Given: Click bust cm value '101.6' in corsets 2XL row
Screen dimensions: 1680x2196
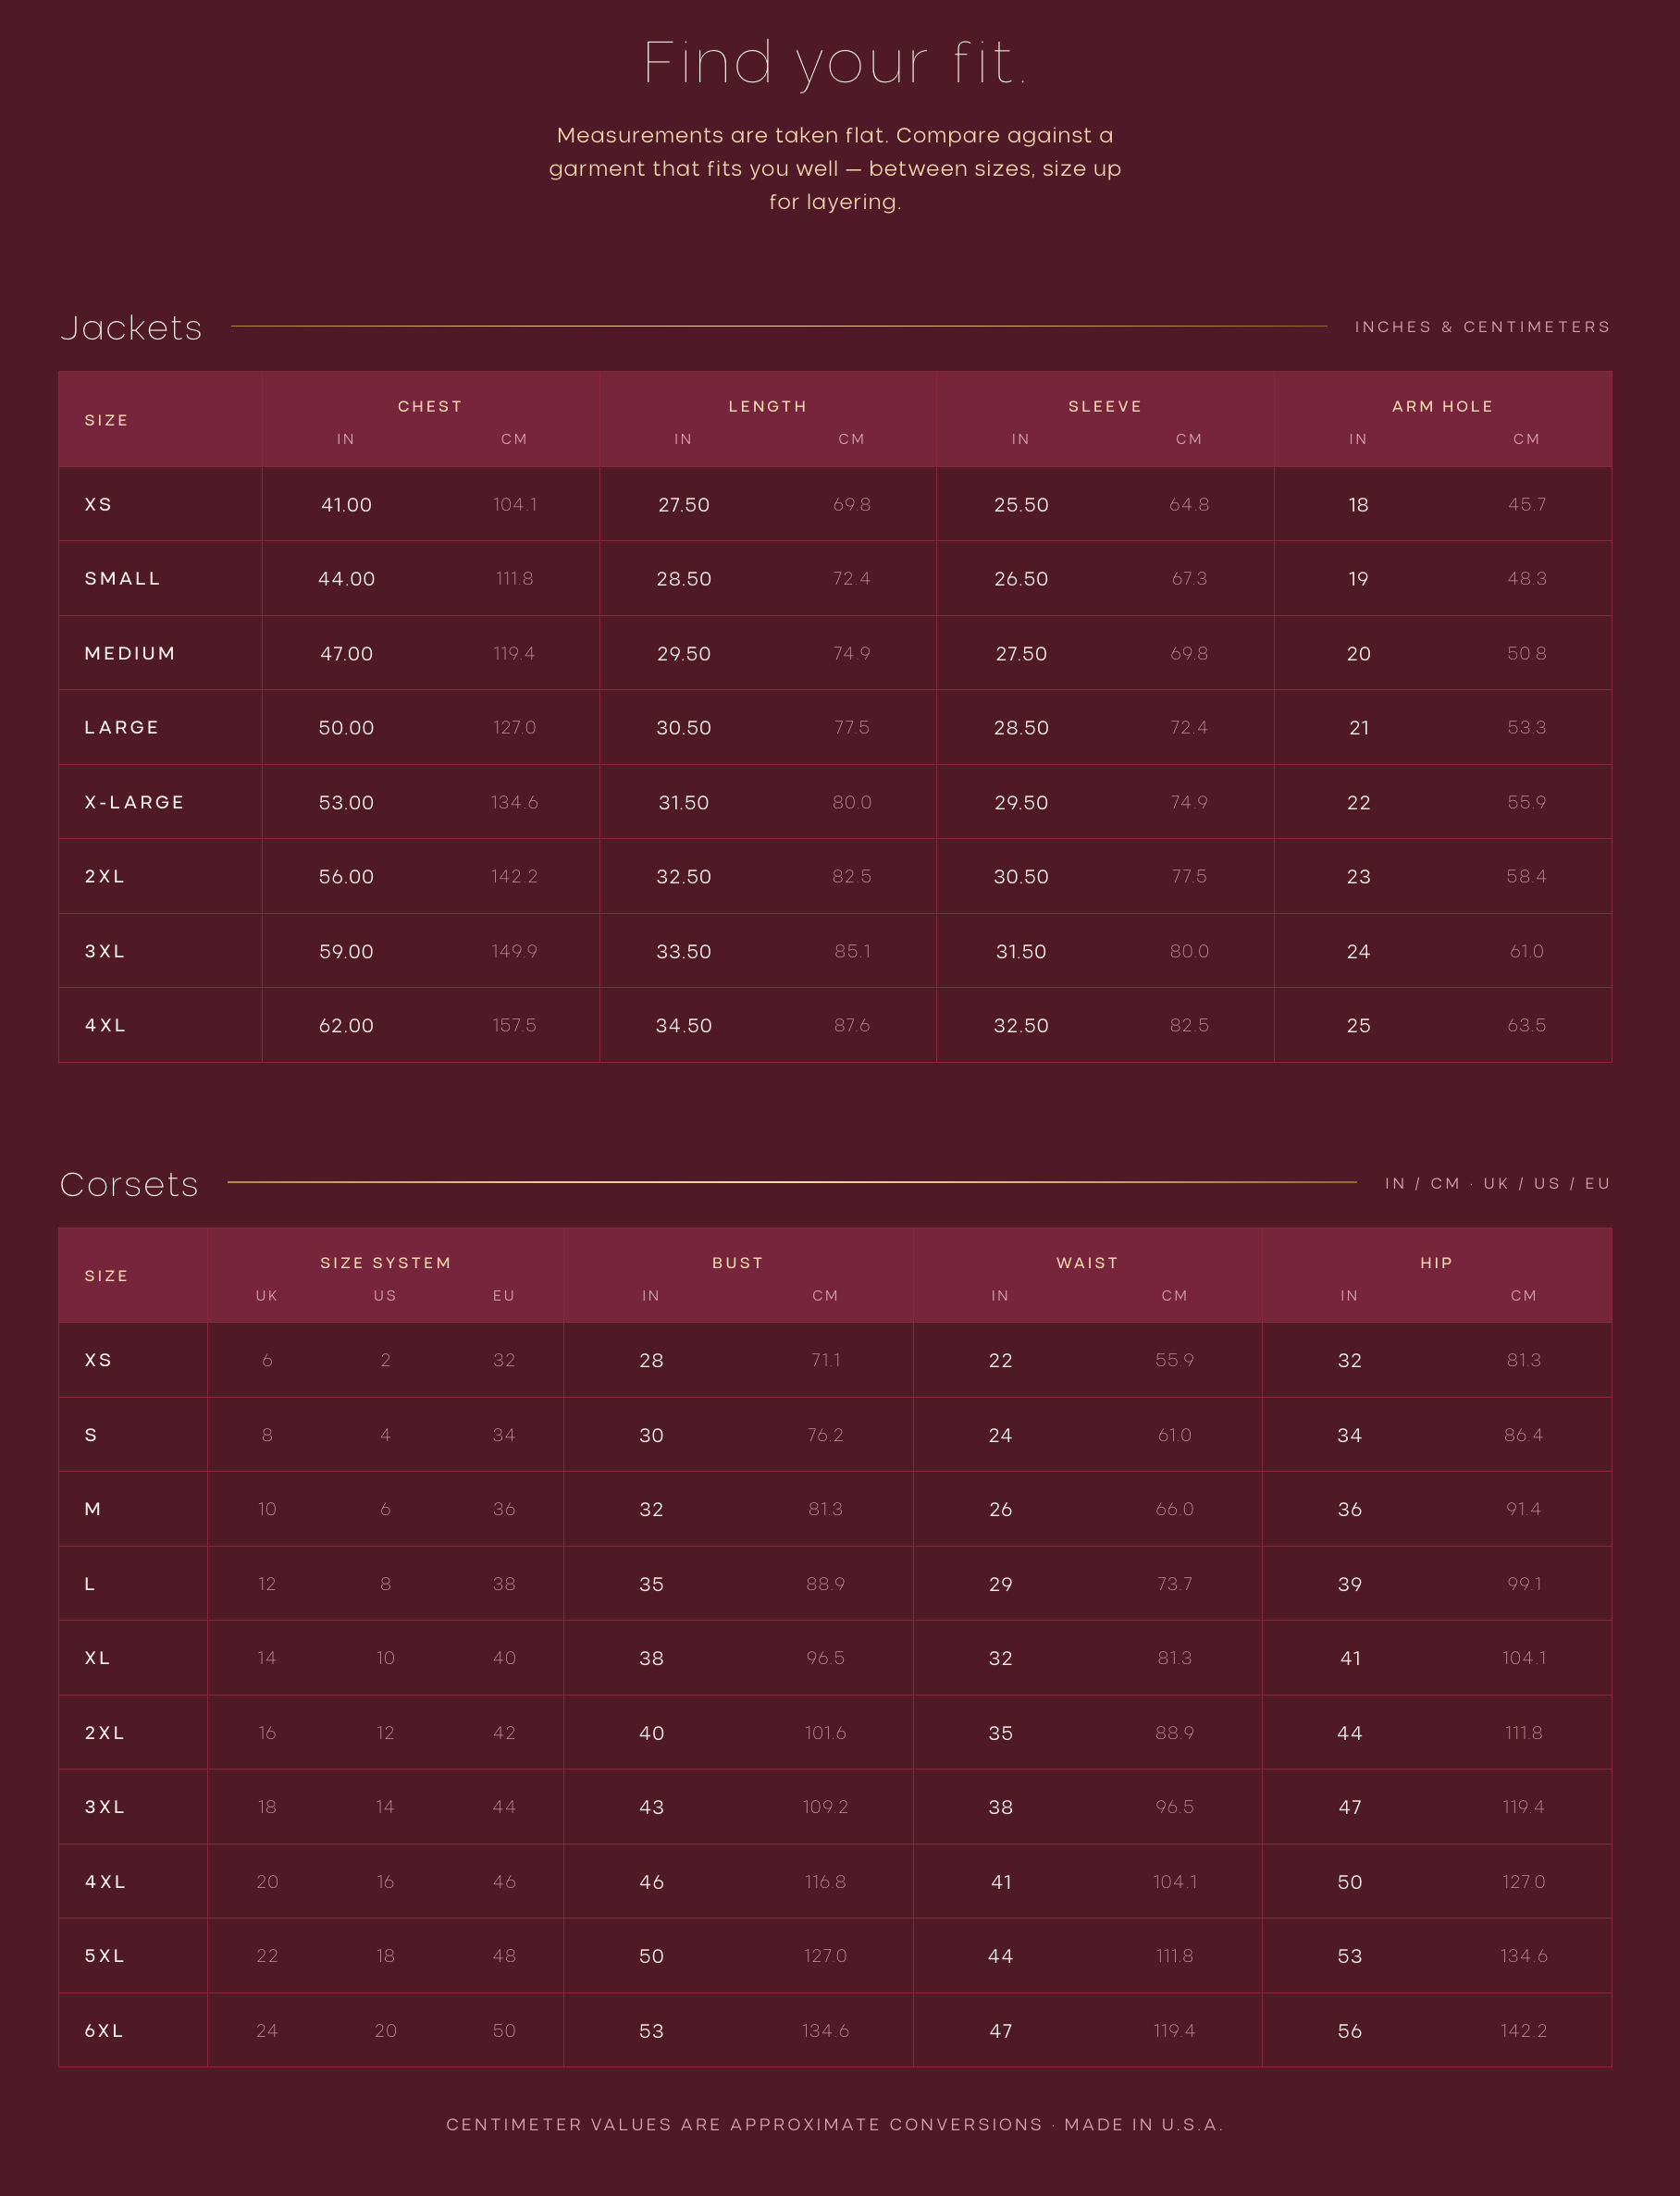Looking at the screenshot, I should 825,1734.
